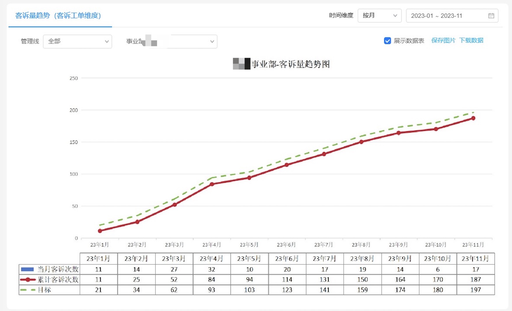Screen dimensions: 512x311
Task: Click target value 103 in table
Action: point(249,290)
